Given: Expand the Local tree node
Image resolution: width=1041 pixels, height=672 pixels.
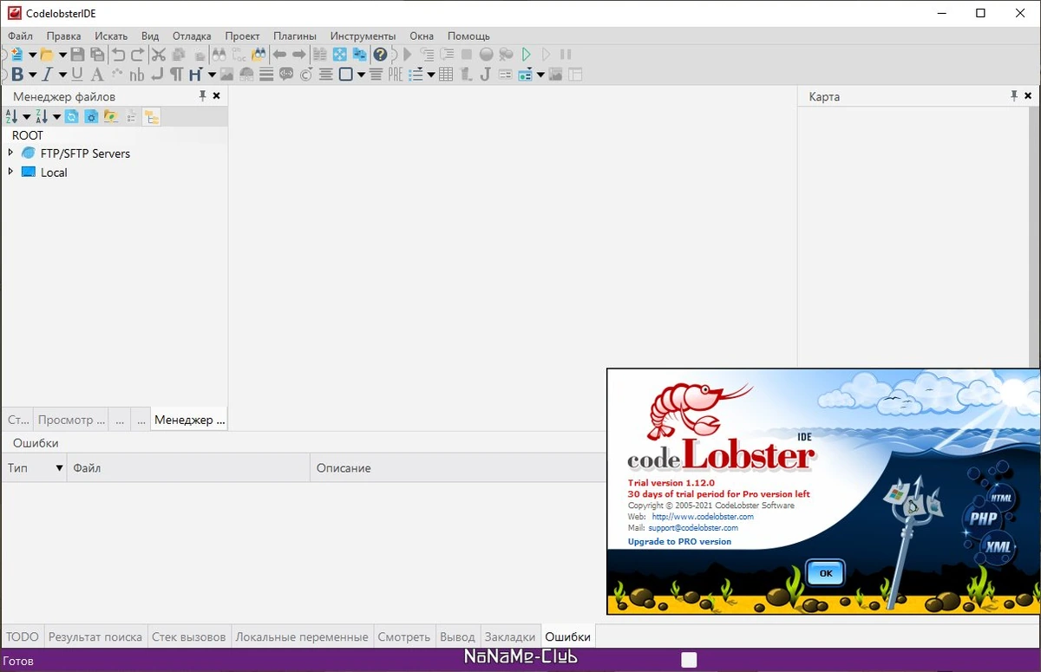Looking at the screenshot, I should pyautogui.click(x=10, y=172).
